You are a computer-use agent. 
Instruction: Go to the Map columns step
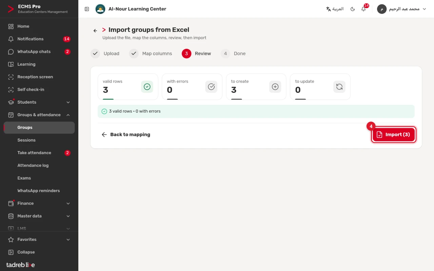pos(151,54)
